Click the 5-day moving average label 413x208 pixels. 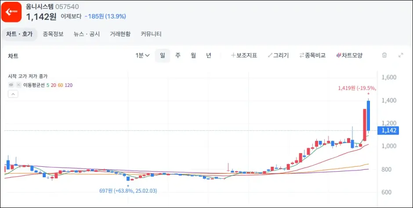coord(48,85)
